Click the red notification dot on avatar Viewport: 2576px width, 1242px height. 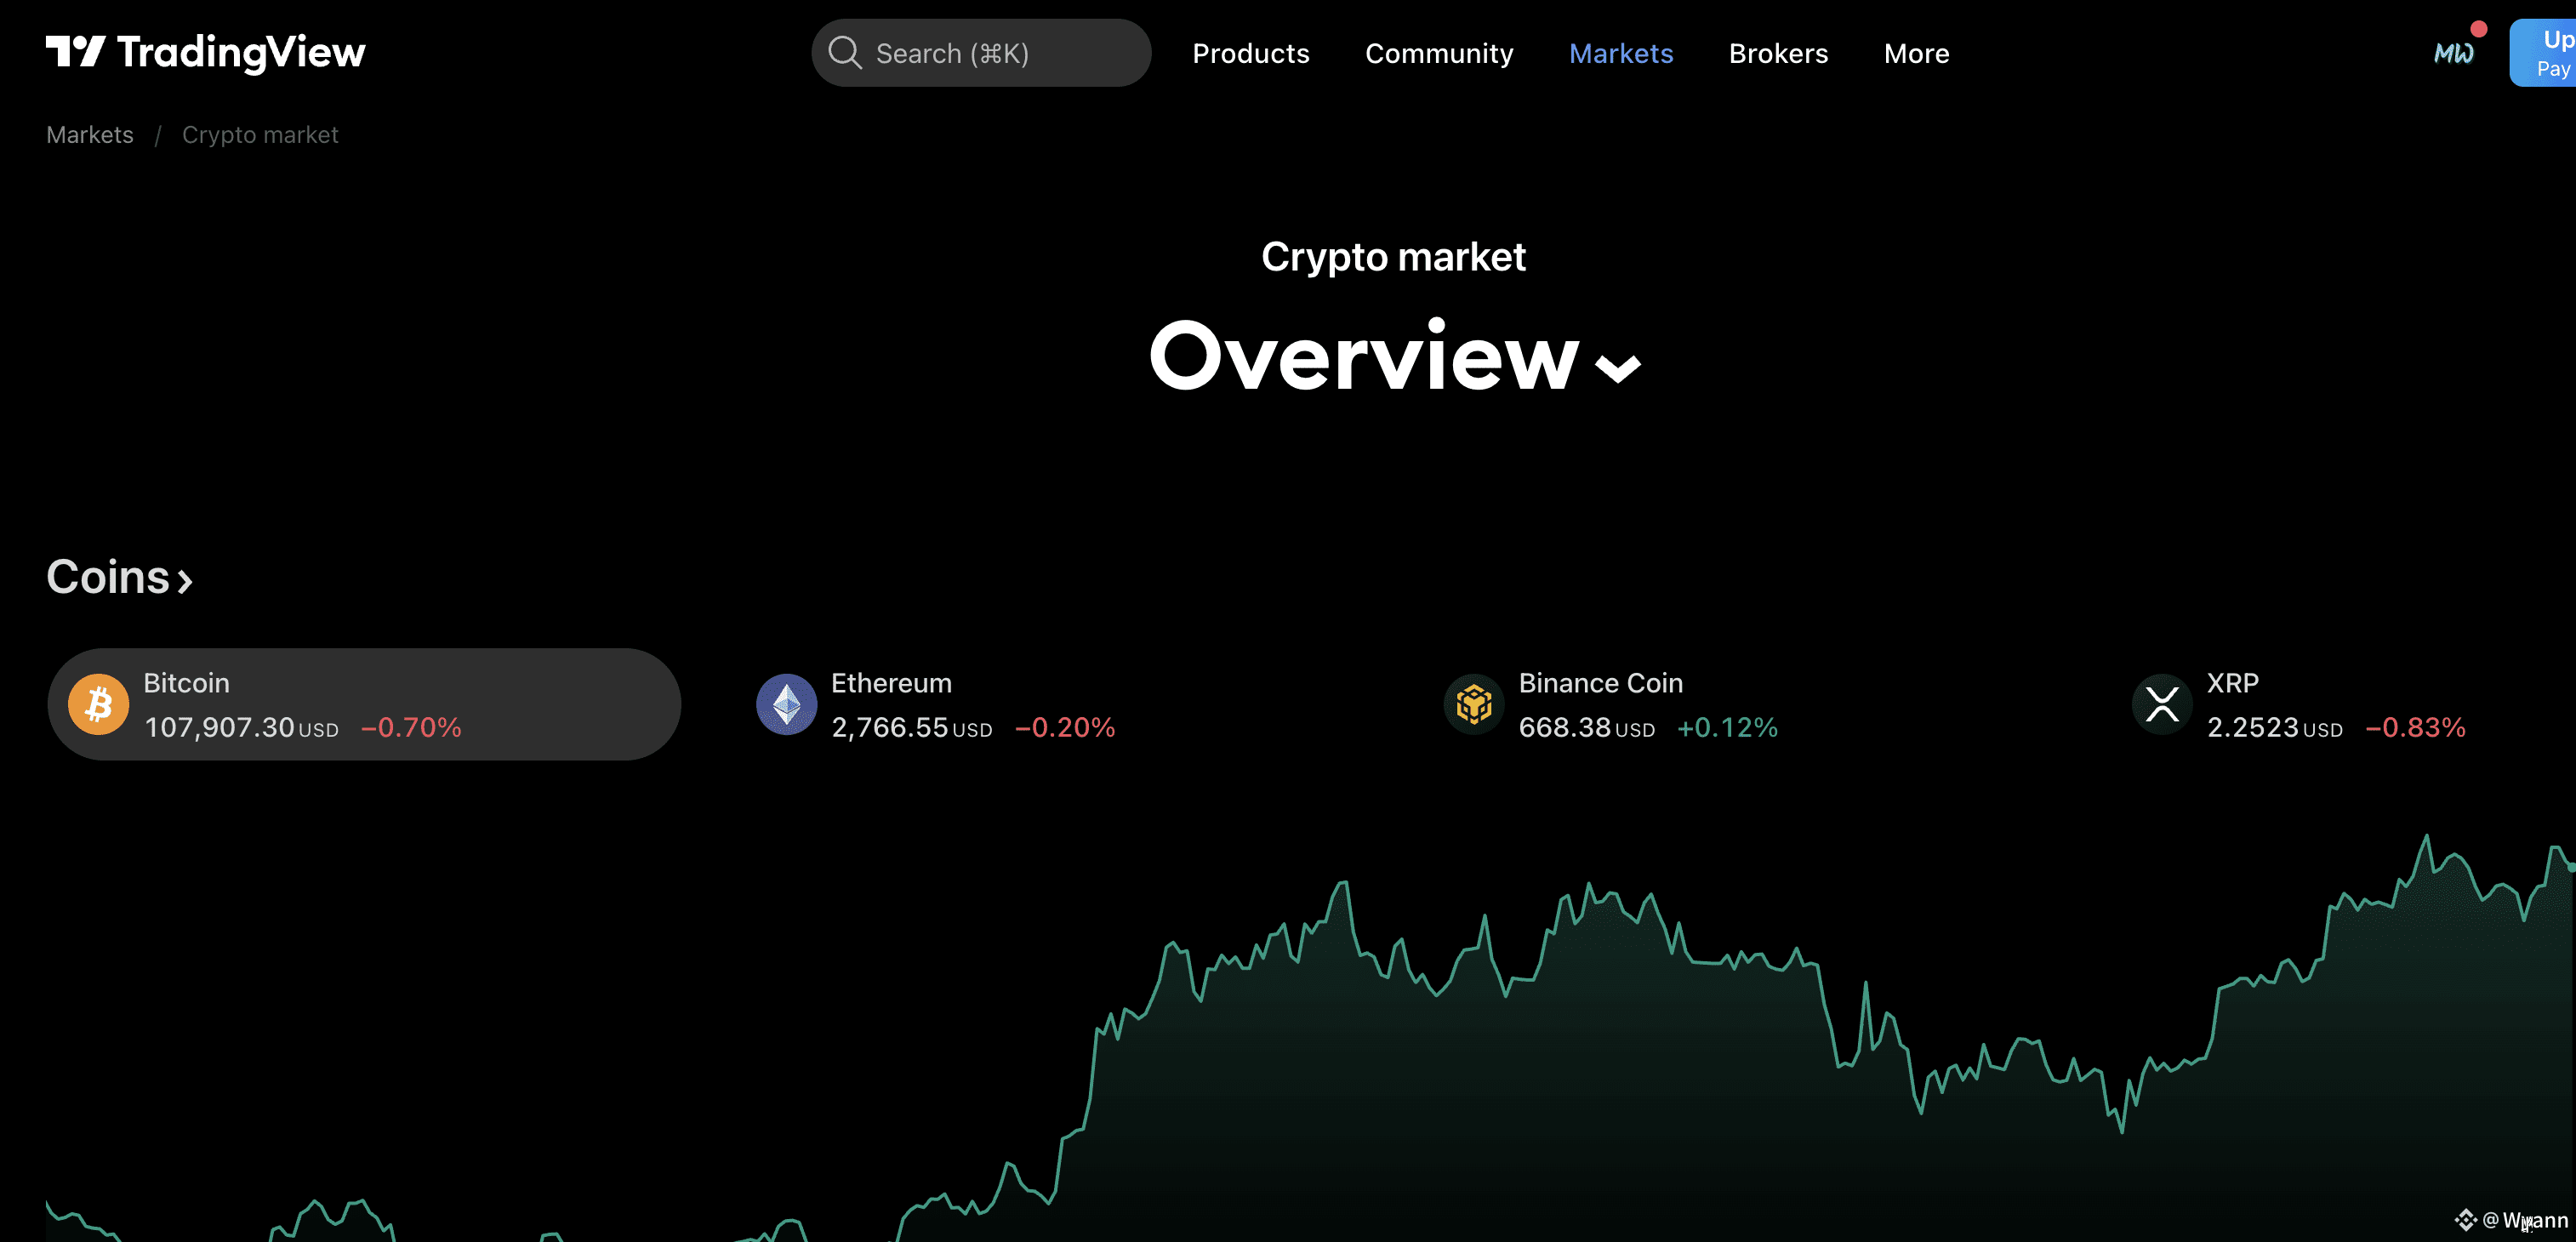[2478, 29]
